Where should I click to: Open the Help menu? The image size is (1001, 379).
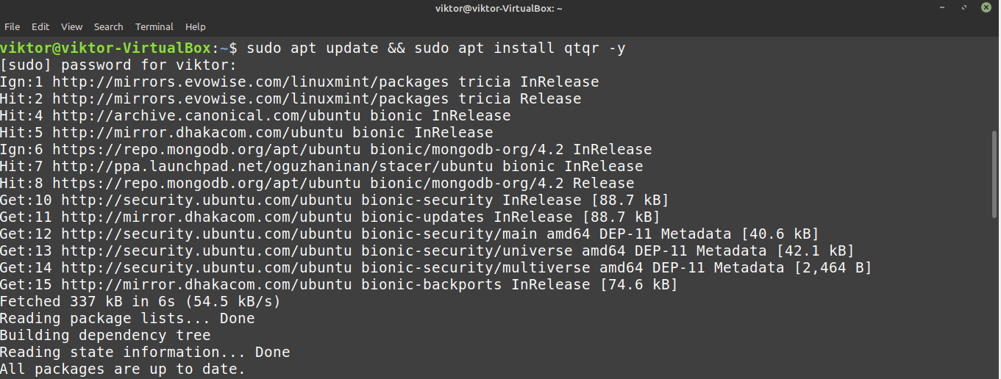[196, 26]
